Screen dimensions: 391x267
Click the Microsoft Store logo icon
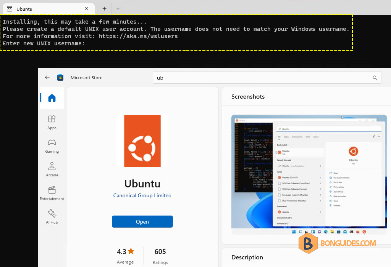point(60,78)
